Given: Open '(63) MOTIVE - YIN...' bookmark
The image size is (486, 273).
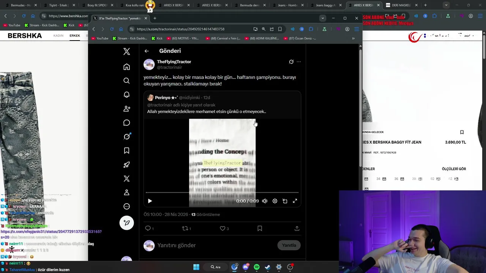Looking at the screenshot, I should [x=182, y=38].
